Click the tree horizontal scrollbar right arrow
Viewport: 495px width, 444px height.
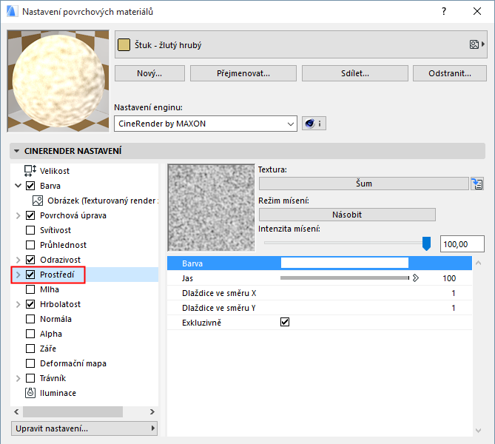[x=152, y=411]
